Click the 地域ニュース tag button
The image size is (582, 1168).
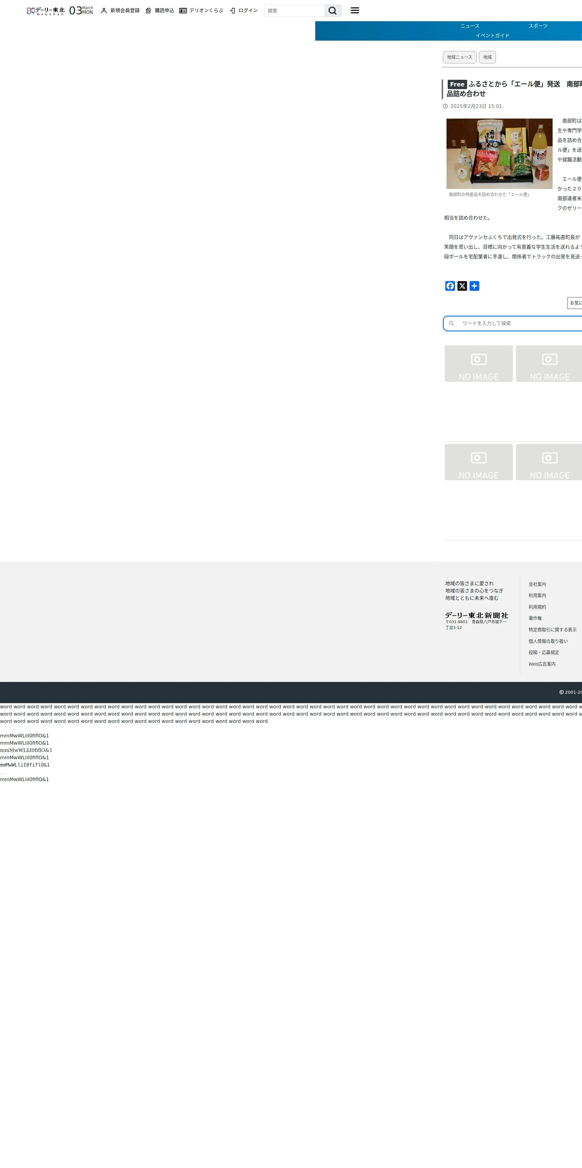point(459,57)
